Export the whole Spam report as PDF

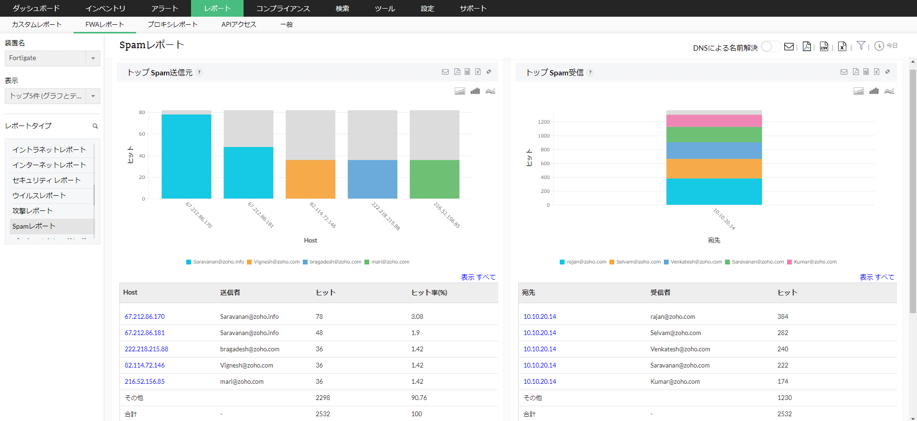807,46
